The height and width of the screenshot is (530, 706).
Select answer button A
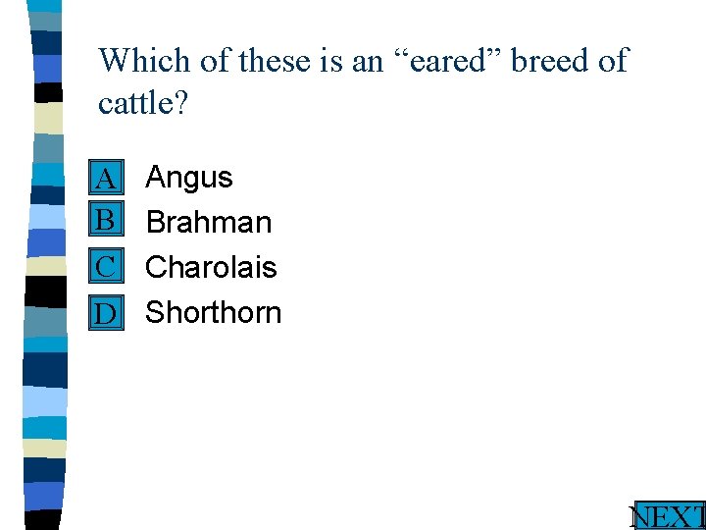106,177
